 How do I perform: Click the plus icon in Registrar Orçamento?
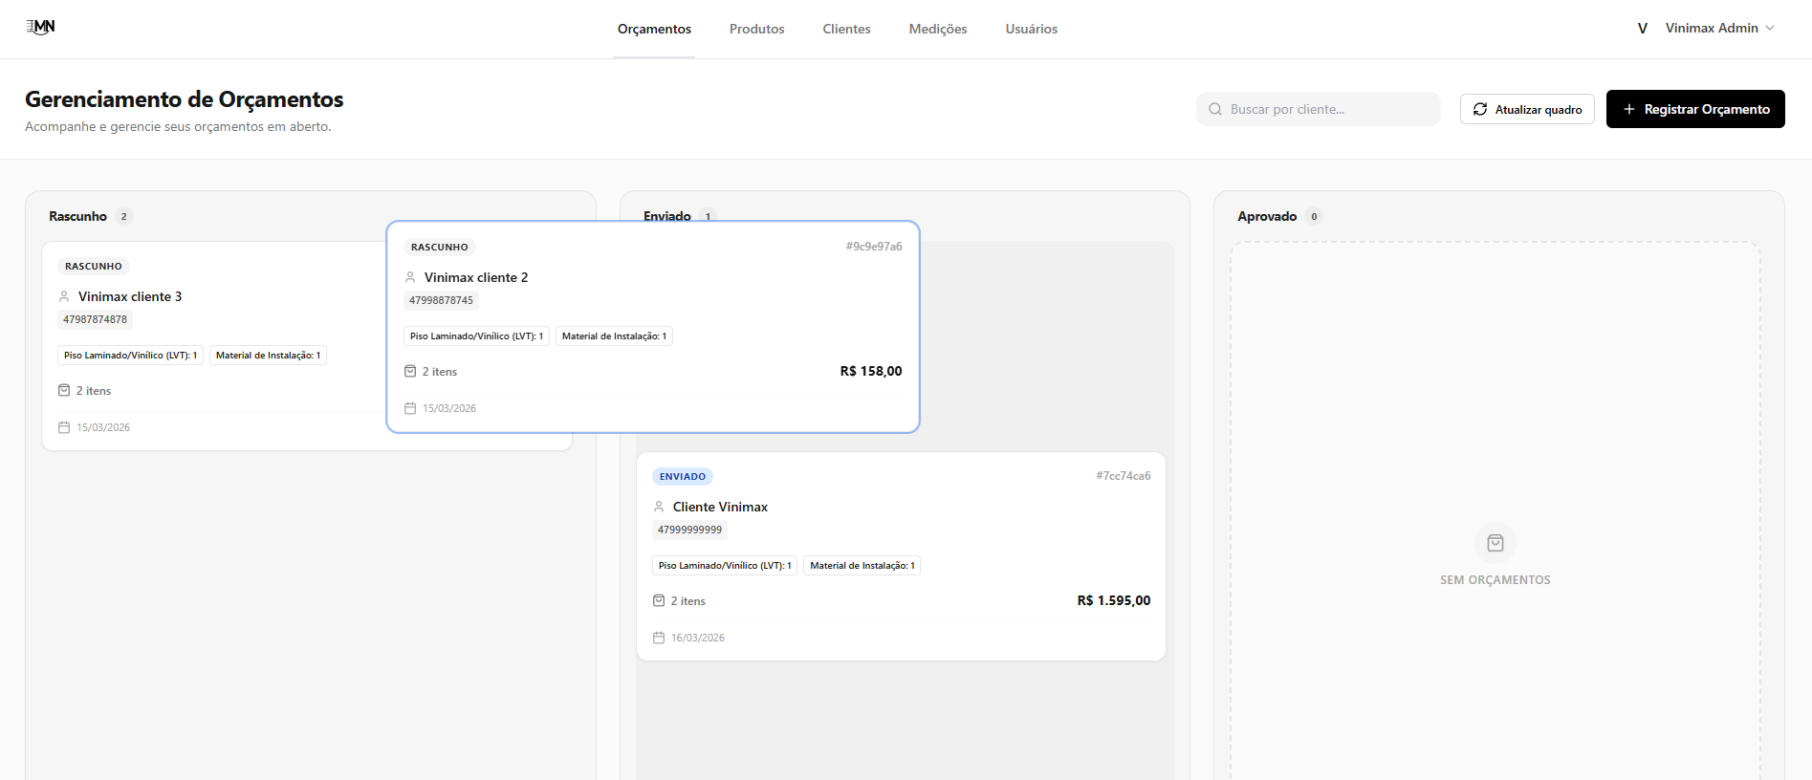coord(1629,109)
